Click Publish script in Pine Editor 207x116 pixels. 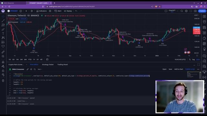pos(190,69)
